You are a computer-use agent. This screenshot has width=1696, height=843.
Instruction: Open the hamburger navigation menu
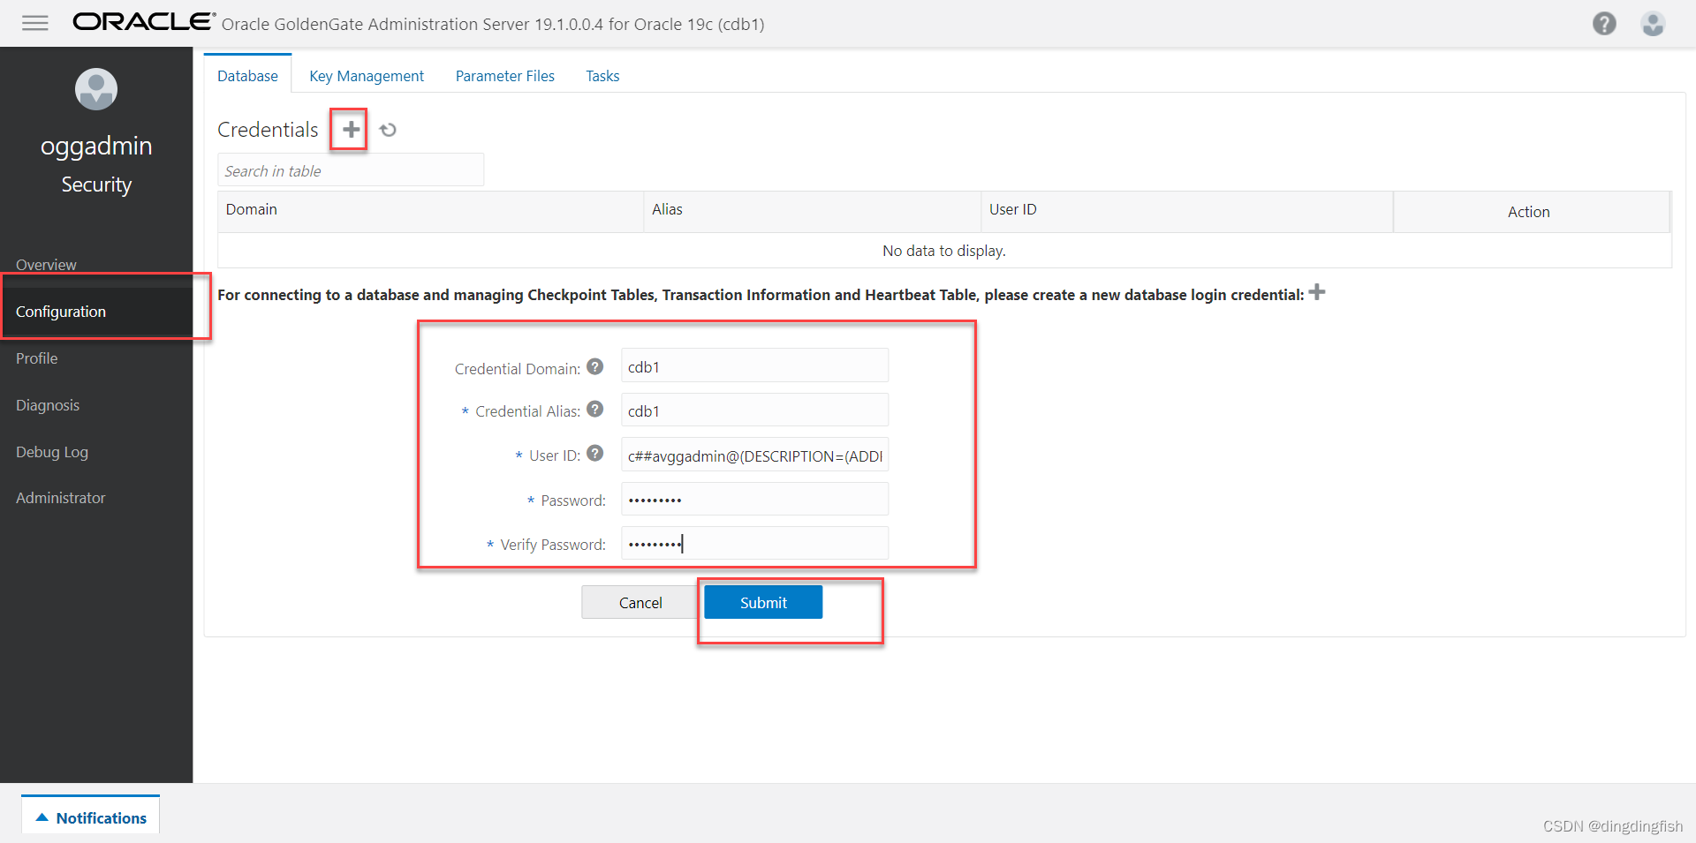tap(35, 23)
